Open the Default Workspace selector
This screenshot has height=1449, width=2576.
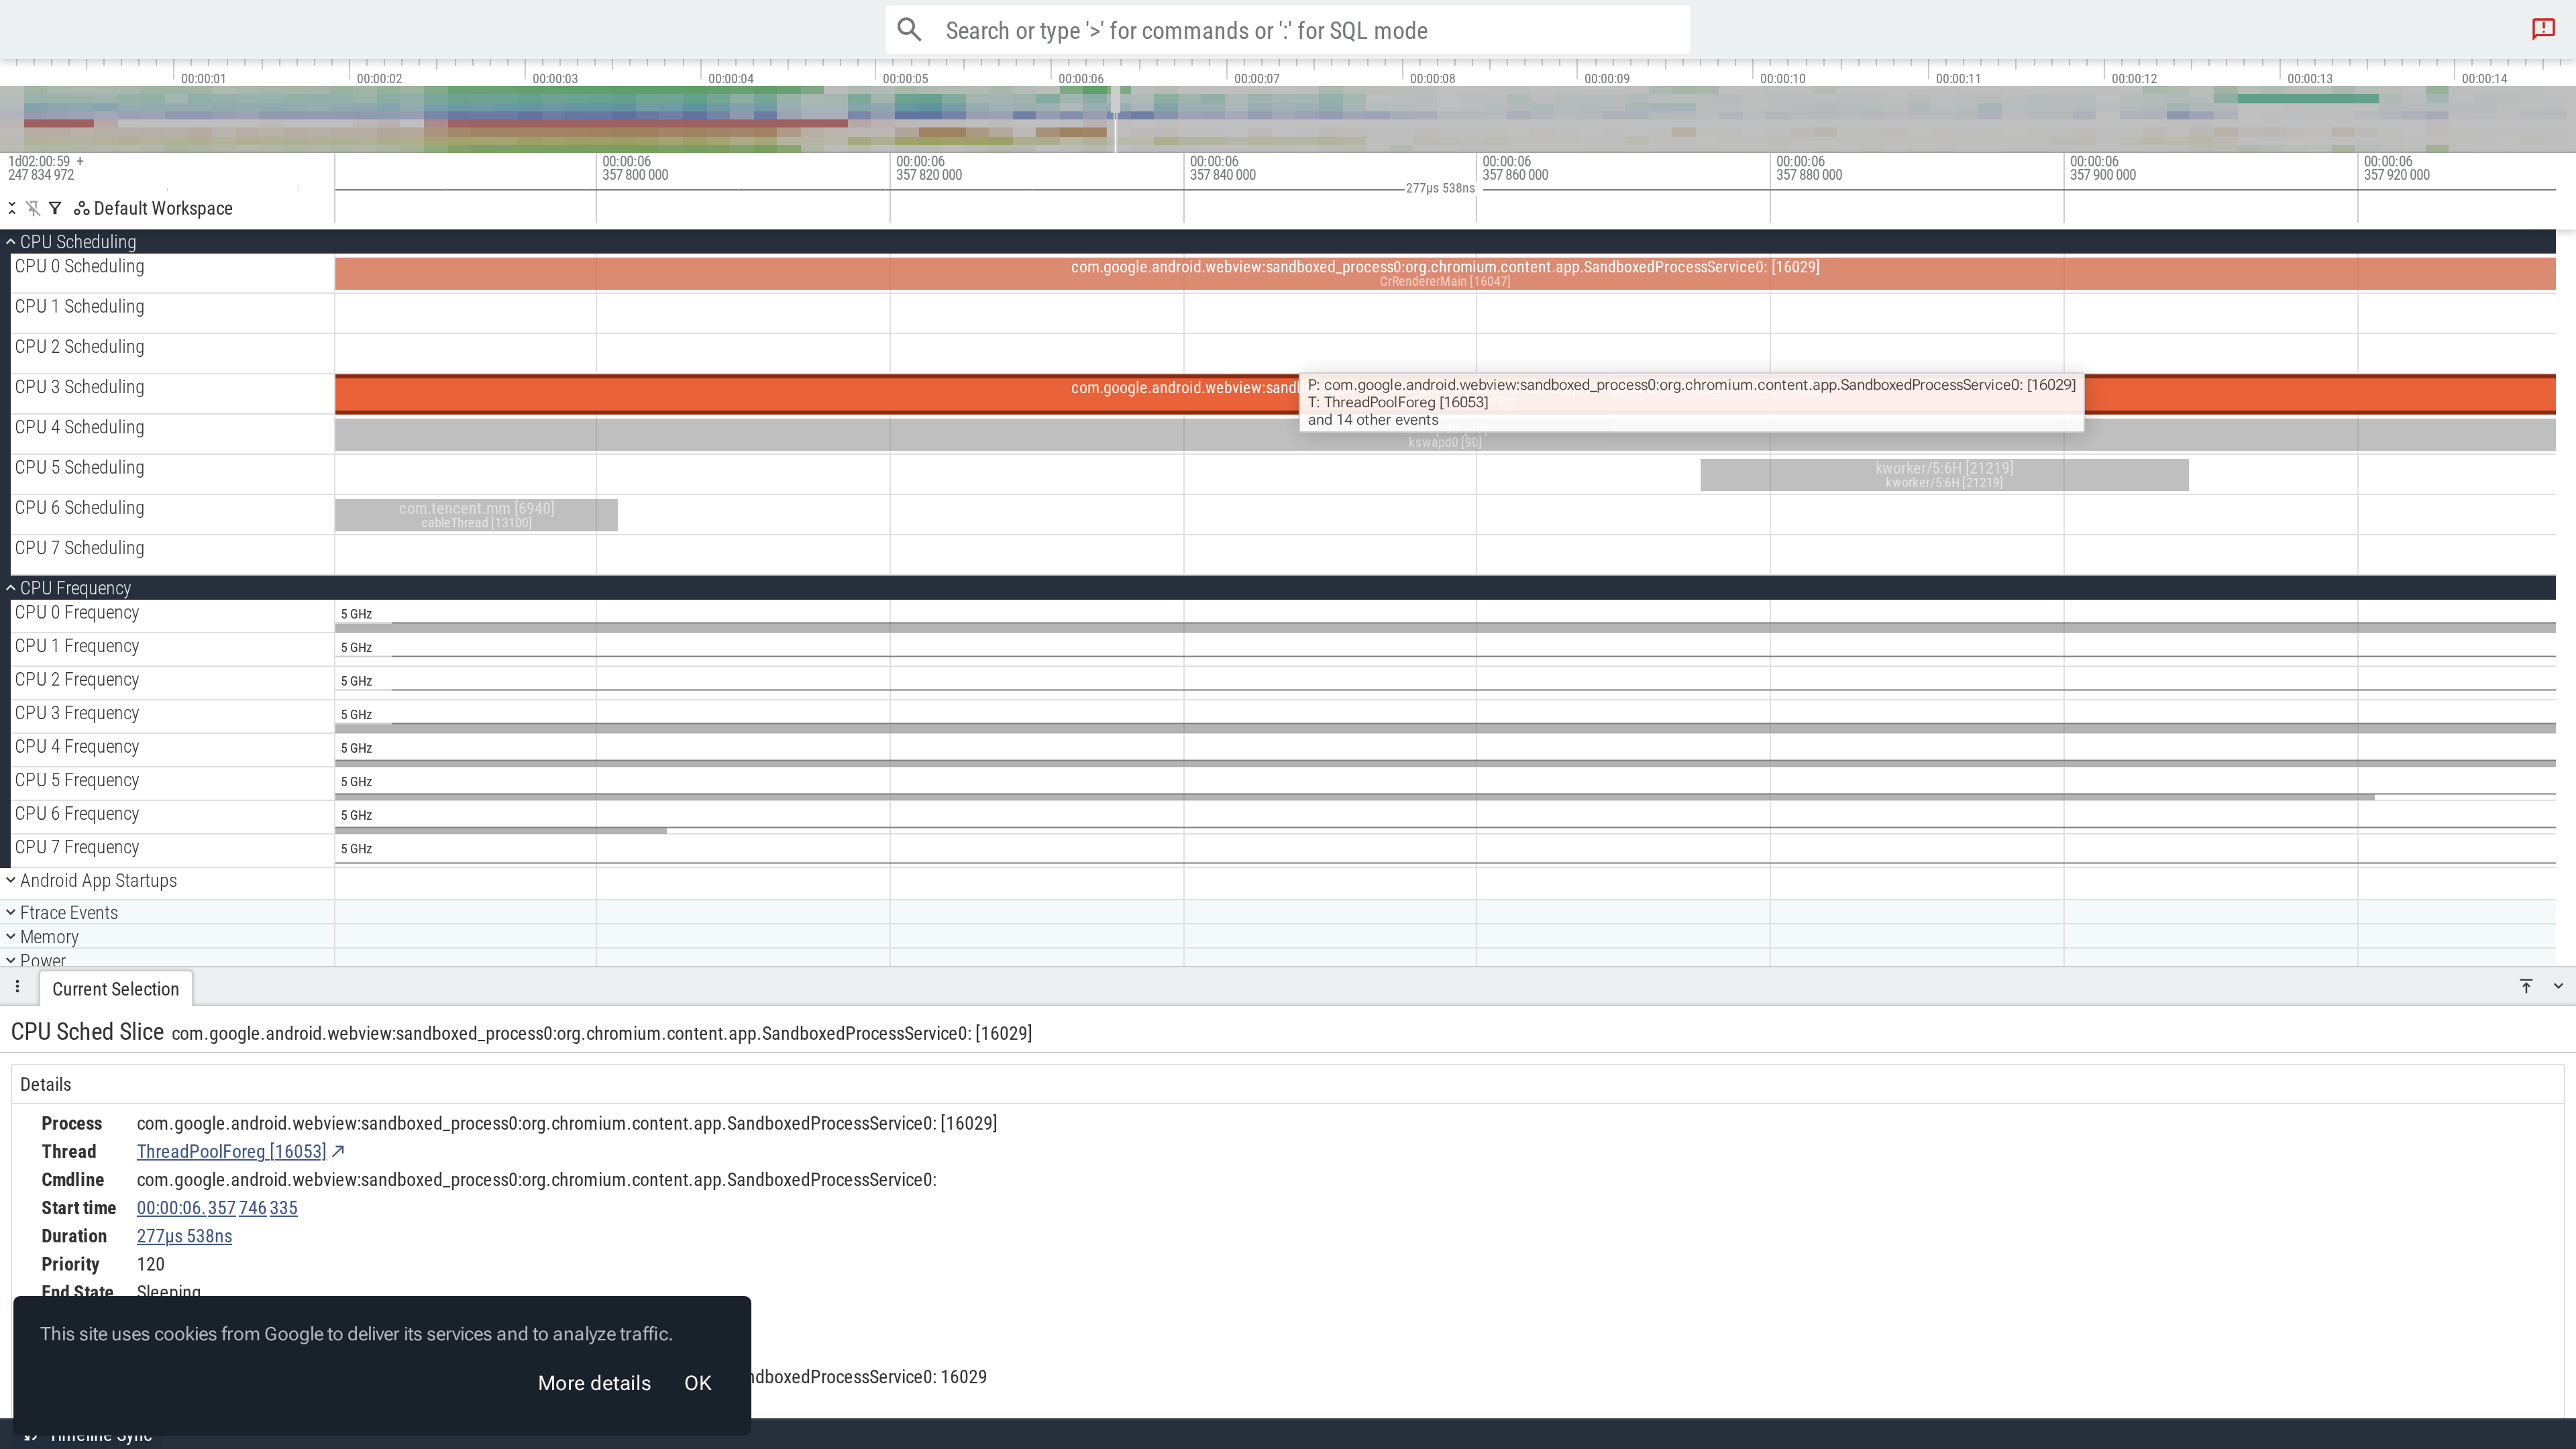pyautogui.click(x=154, y=208)
